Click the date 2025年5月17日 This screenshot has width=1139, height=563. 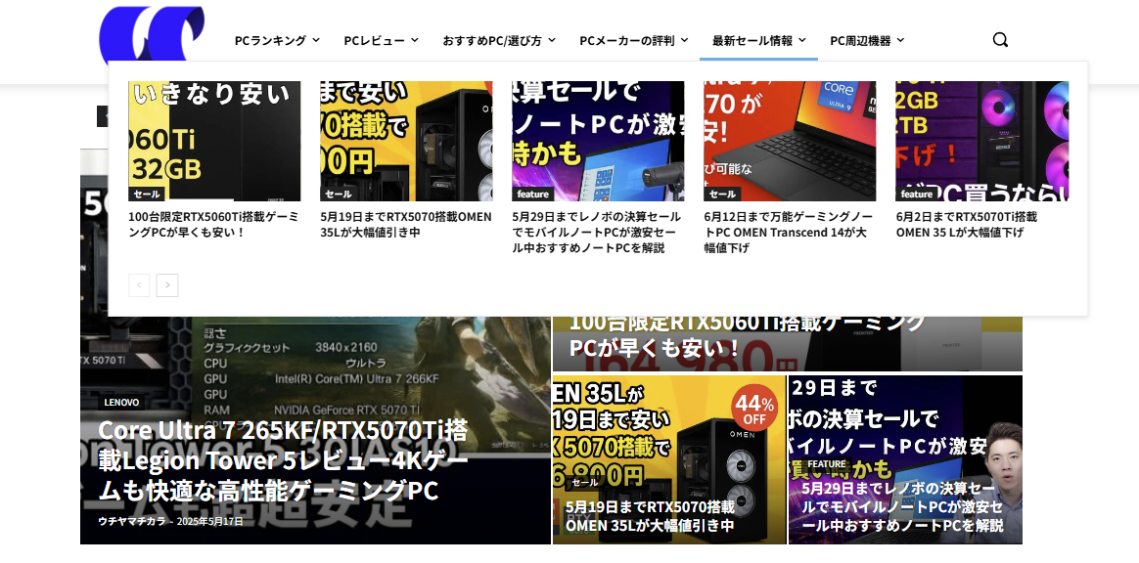click(210, 521)
